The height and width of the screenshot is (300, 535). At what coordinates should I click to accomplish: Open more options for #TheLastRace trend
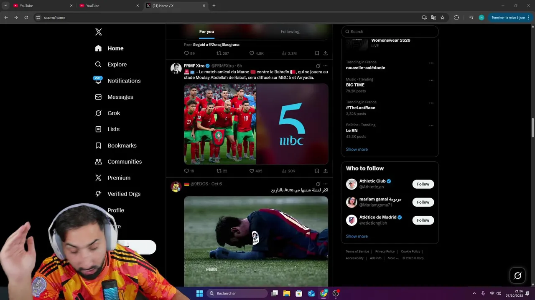[431, 103]
